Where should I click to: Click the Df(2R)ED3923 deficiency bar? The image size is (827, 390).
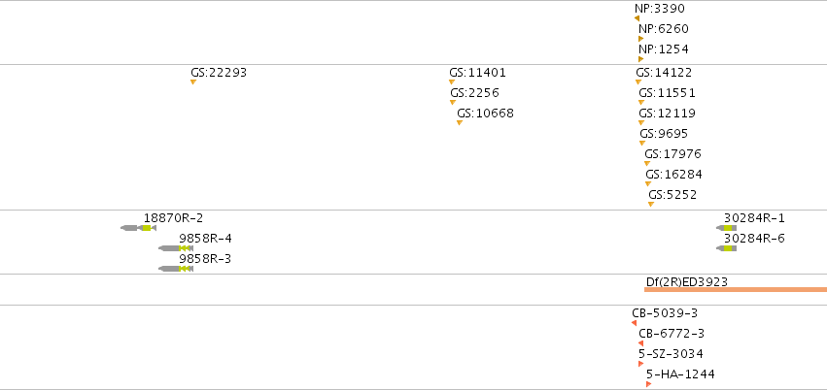click(x=736, y=289)
